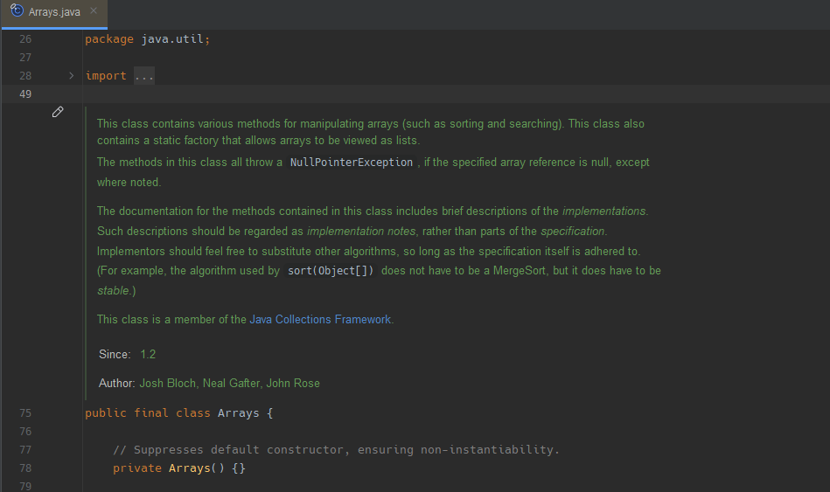Click the 'final' keyword in class declaration
The height and width of the screenshot is (492, 830).
150,413
